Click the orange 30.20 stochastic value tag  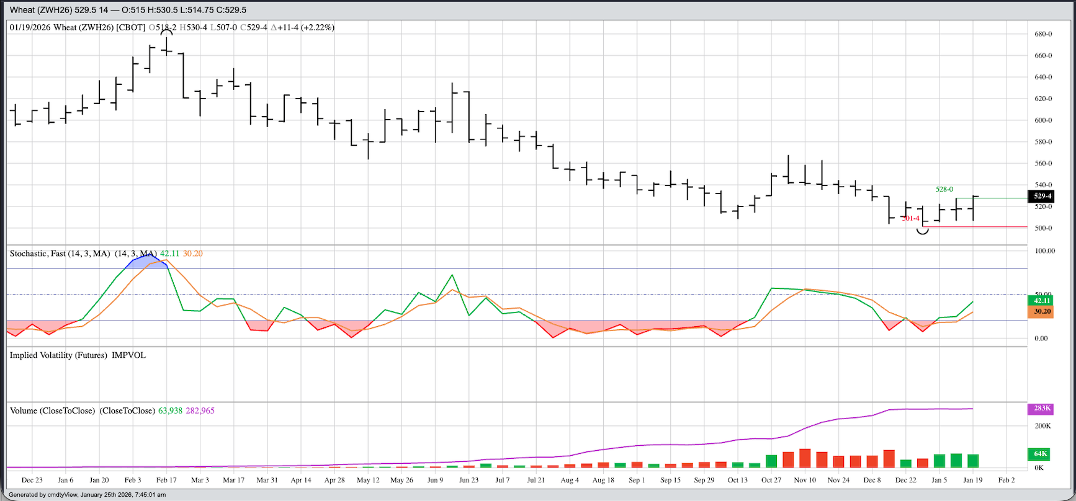point(1042,311)
